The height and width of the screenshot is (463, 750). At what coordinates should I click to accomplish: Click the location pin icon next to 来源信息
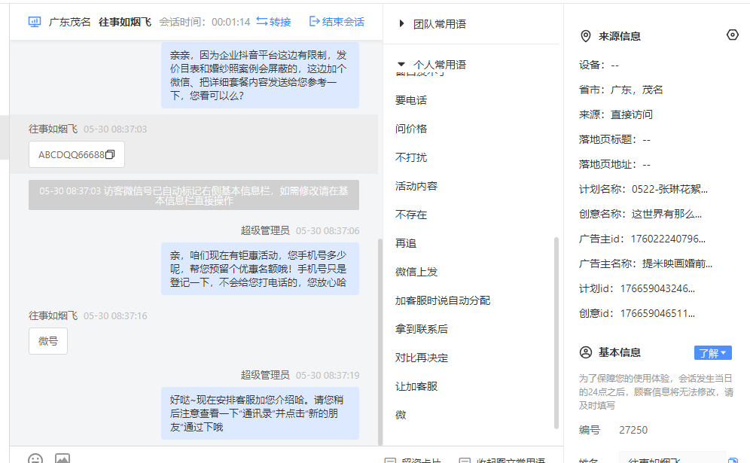click(x=585, y=36)
